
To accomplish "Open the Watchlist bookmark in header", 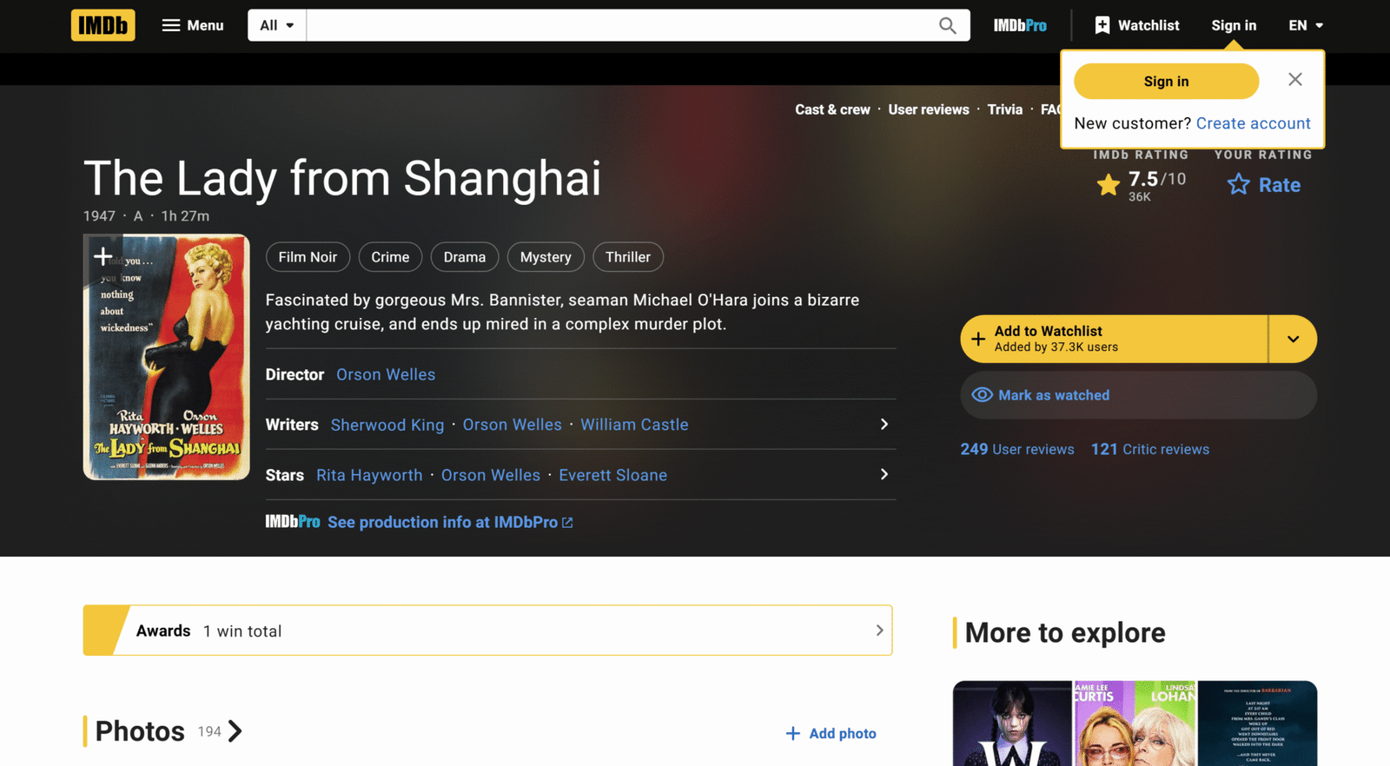I will pyautogui.click(x=1136, y=25).
